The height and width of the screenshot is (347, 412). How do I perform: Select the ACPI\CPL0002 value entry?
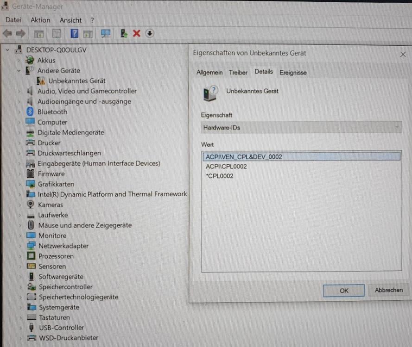pos(226,167)
